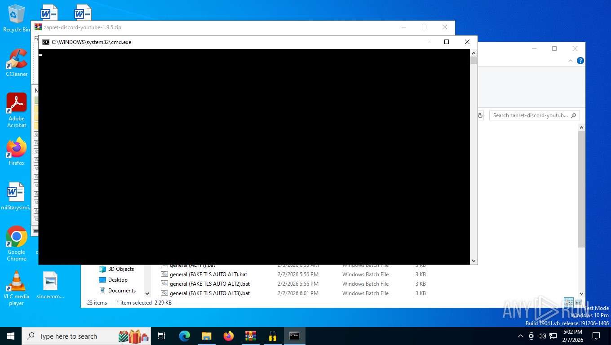Switch Explorer to large icons view layout
This screenshot has height=345, width=611.
point(578,303)
